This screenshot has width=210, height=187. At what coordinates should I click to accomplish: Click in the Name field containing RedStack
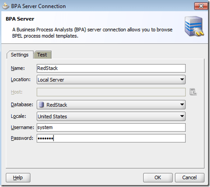pyautogui.click(x=111, y=68)
